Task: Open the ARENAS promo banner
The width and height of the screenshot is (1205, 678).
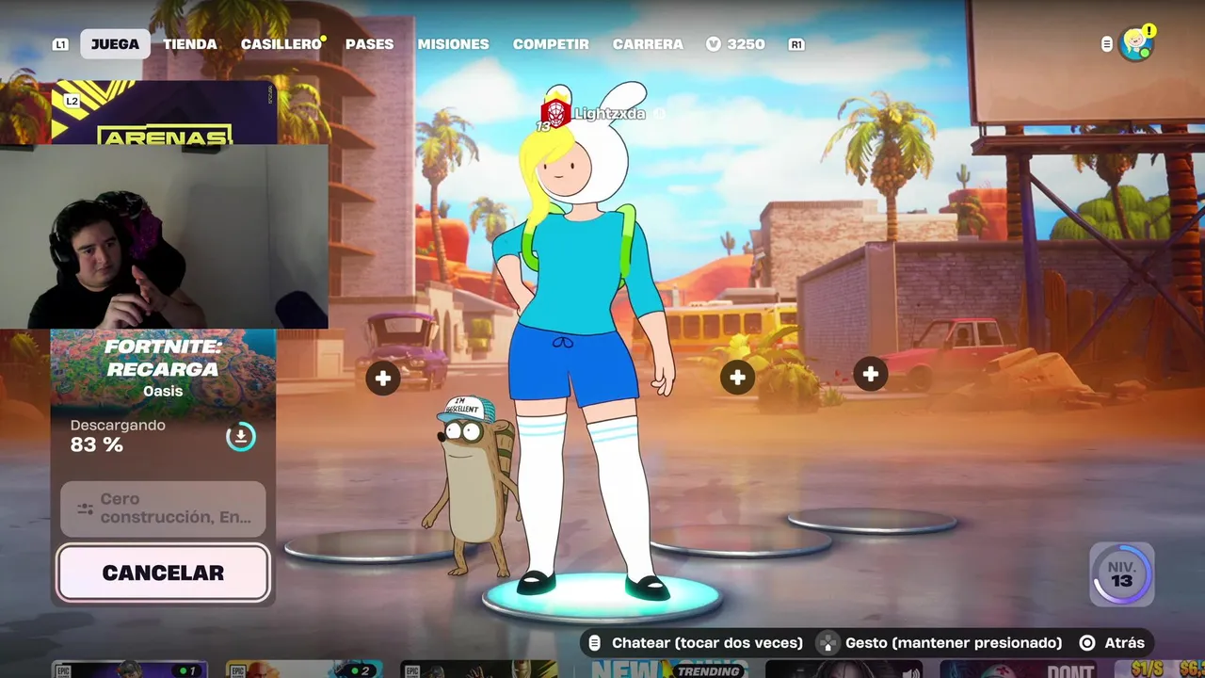Action: click(x=165, y=113)
